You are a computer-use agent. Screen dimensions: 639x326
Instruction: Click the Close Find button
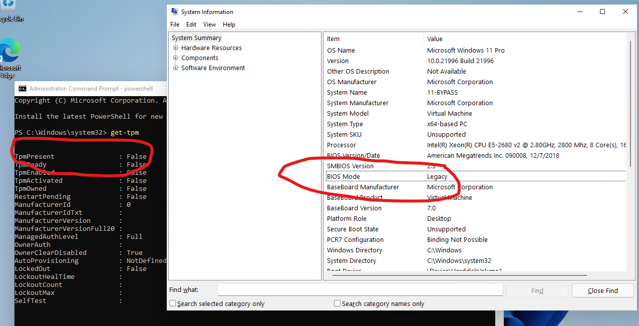[603, 290]
